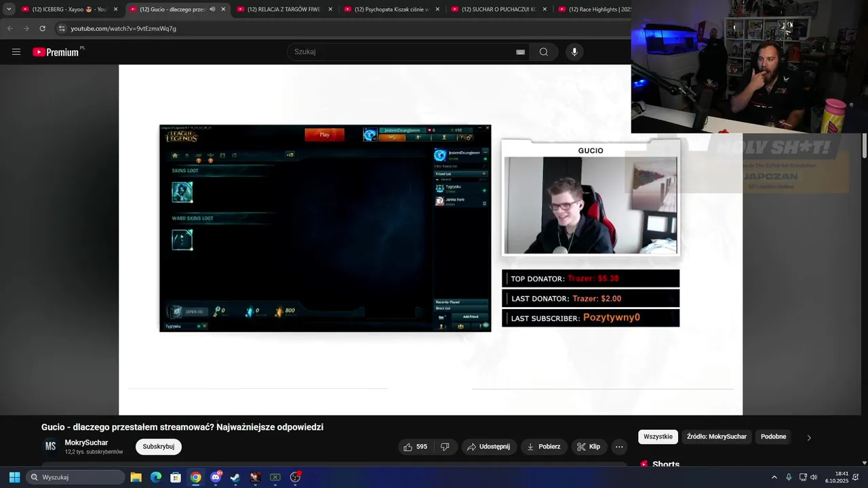Open Discord from taskbar
868x488 pixels.
coord(216,477)
